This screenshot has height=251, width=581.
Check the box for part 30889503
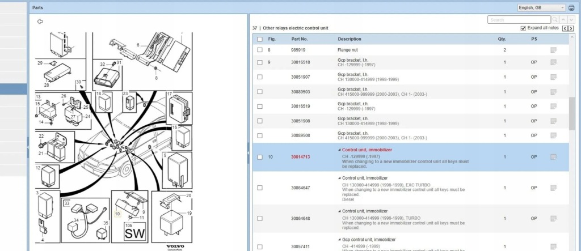coord(260,92)
